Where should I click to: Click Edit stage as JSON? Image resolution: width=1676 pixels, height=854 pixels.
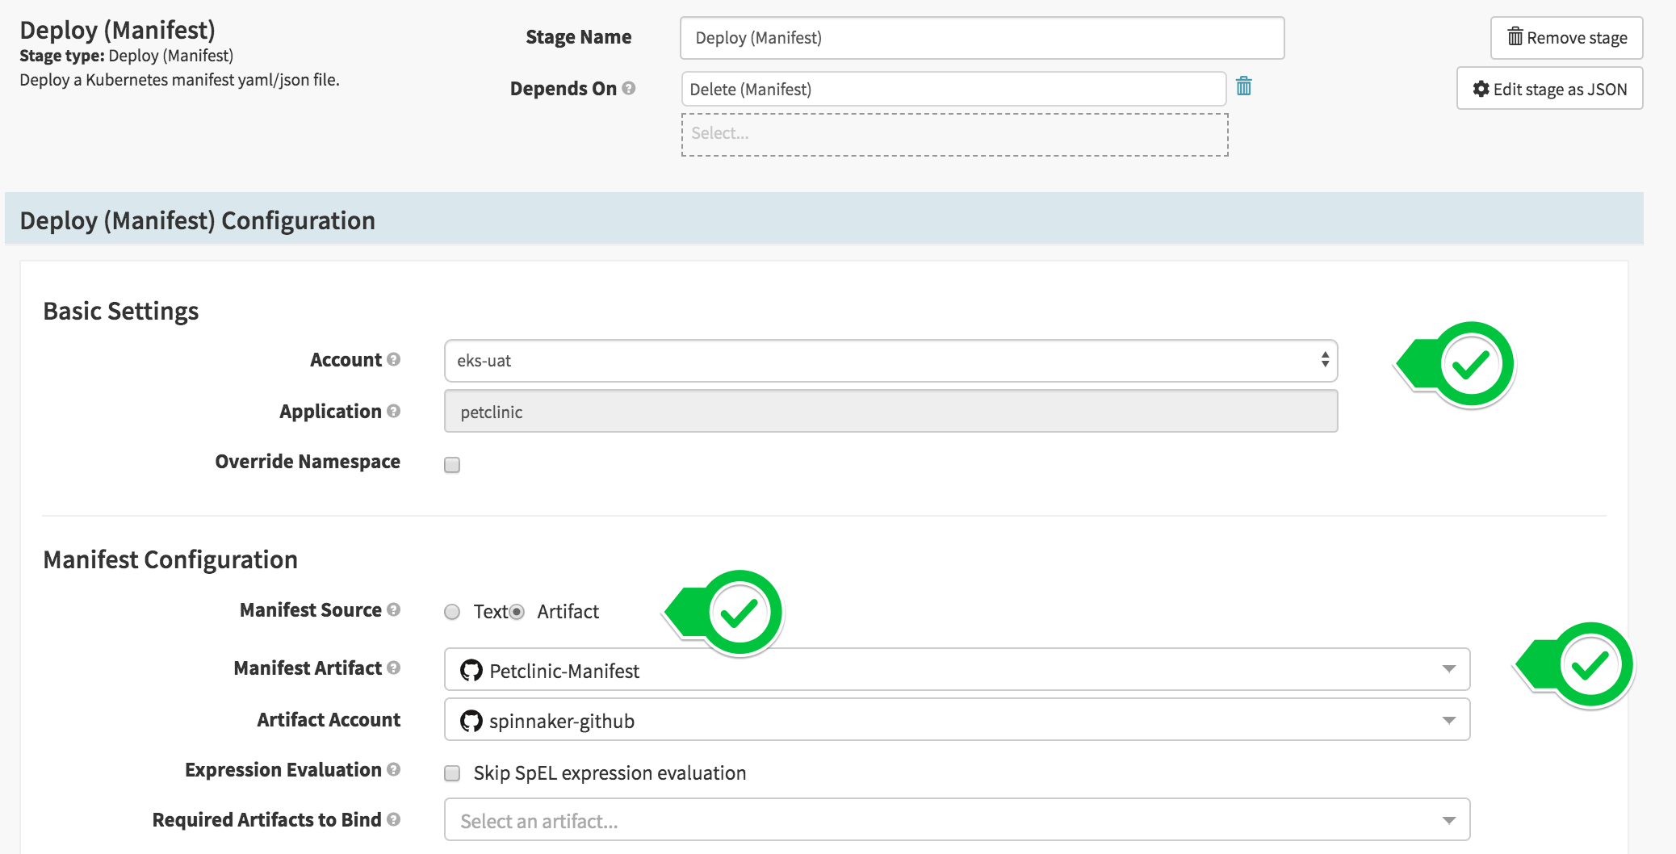pos(1549,89)
